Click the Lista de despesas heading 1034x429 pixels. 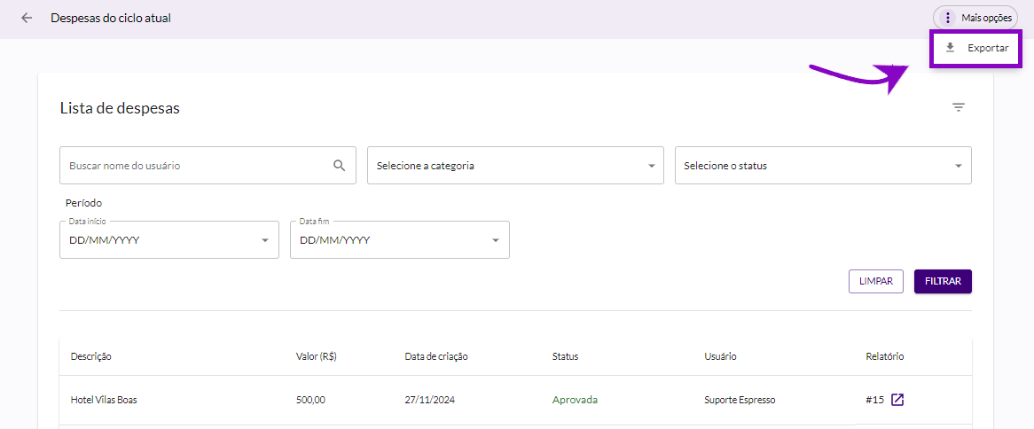click(120, 108)
